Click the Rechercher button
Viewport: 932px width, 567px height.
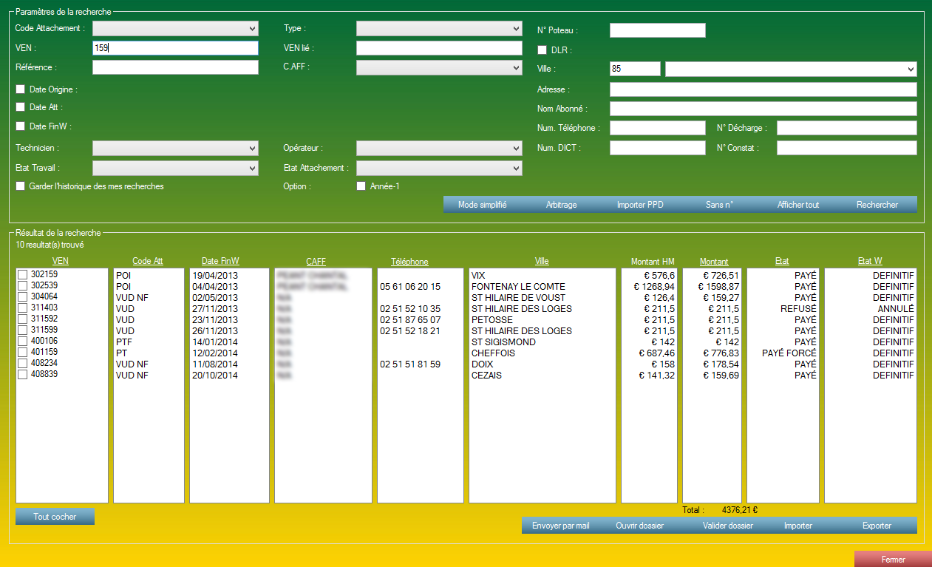(877, 205)
